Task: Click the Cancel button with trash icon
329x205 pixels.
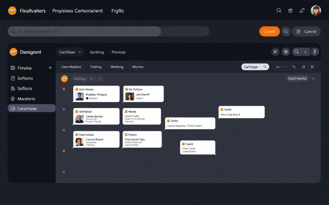Action: pos(306,31)
